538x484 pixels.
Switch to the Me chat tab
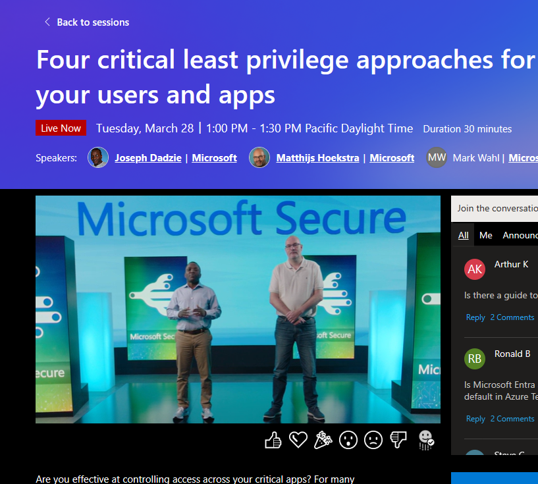click(485, 235)
